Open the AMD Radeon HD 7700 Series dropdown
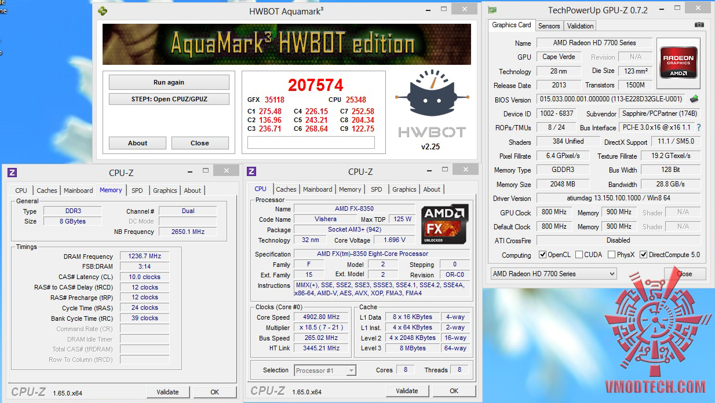Viewport: 715px width, 403px height. tap(553, 273)
